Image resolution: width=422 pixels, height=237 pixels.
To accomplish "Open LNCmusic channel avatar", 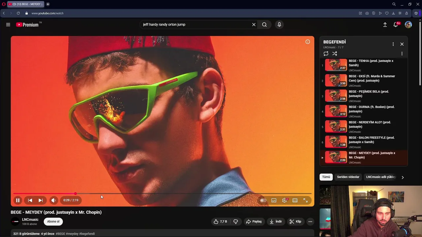I will point(15,222).
